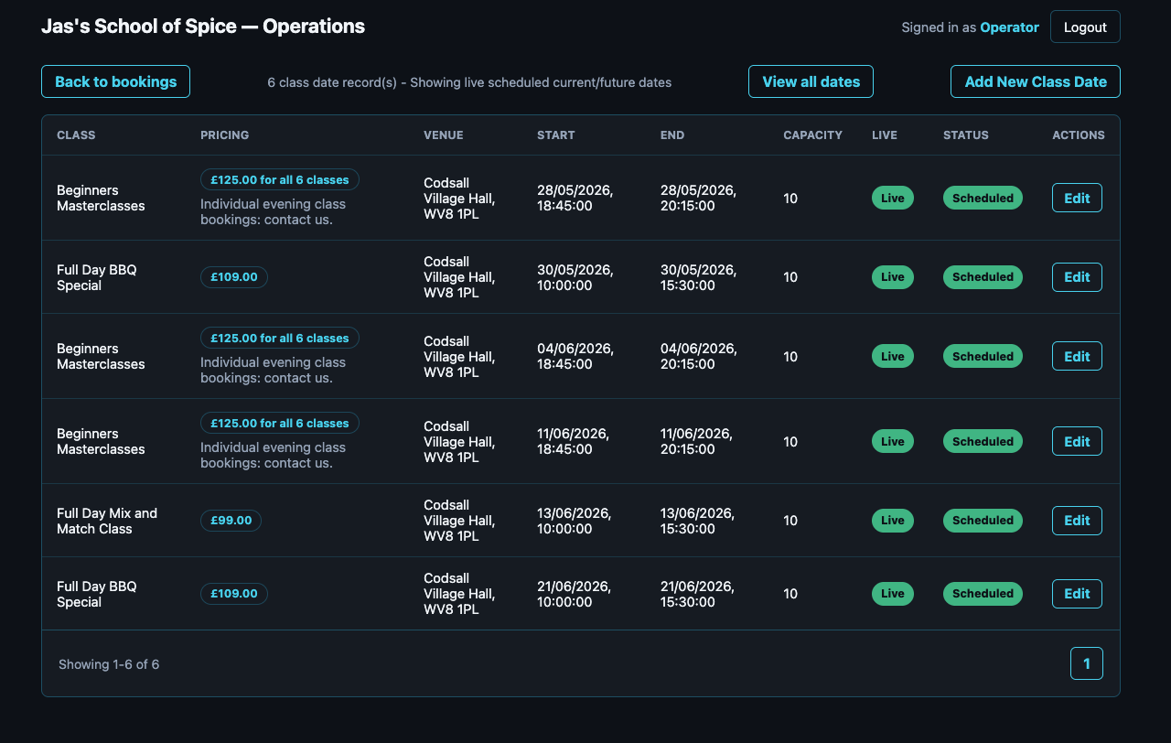Select Beginners Masterclasses name on 28/05/2026

pos(101,198)
